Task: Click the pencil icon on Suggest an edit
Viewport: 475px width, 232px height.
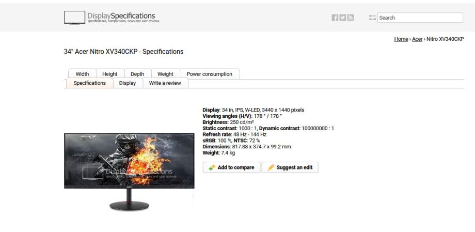Action: (x=271, y=167)
